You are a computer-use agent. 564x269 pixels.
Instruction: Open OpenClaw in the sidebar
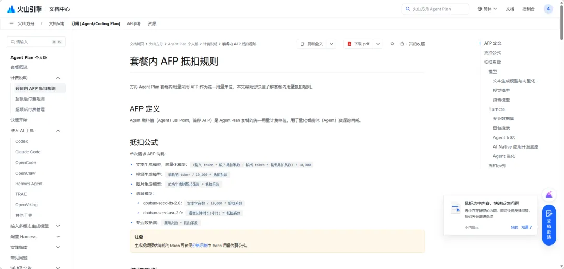click(x=25, y=173)
